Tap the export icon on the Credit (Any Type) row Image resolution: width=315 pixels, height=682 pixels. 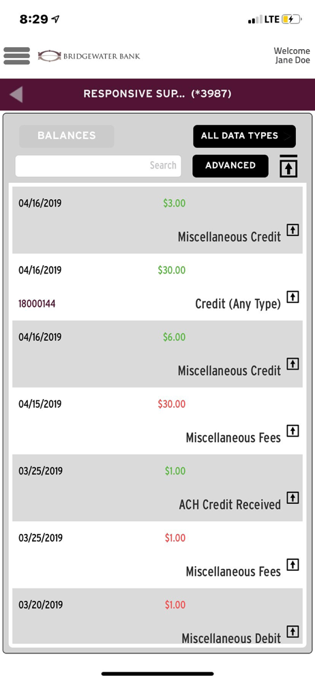[x=293, y=297]
